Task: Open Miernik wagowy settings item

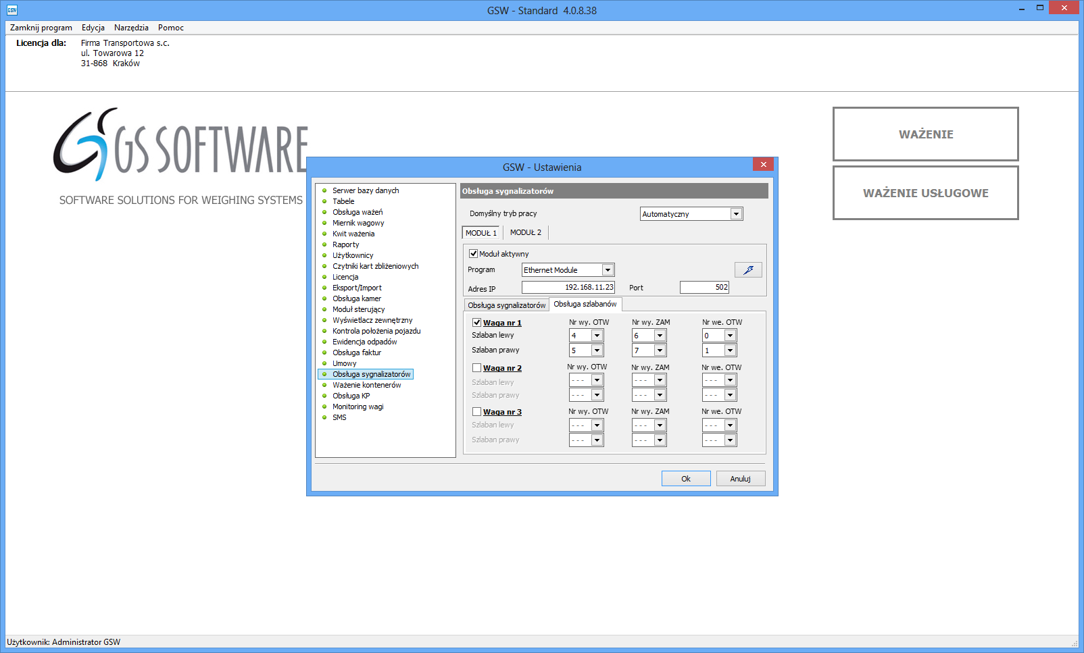Action: [358, 223]
